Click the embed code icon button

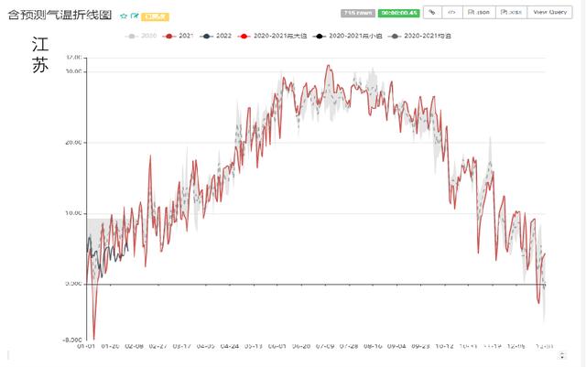tap(451, 13)
